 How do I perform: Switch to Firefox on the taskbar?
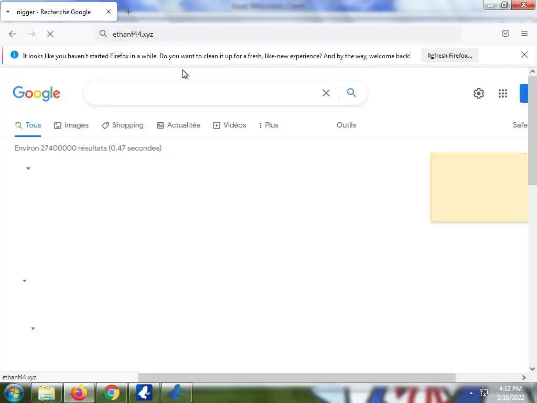pos(79,393)
